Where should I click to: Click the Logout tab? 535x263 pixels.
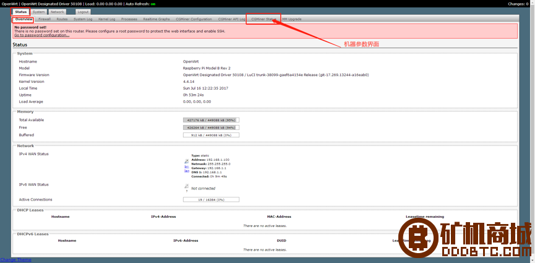point(83,12)
